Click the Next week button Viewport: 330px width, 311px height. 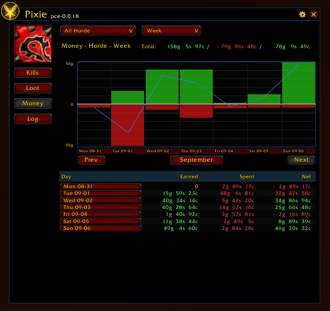[x=301, y=160]
